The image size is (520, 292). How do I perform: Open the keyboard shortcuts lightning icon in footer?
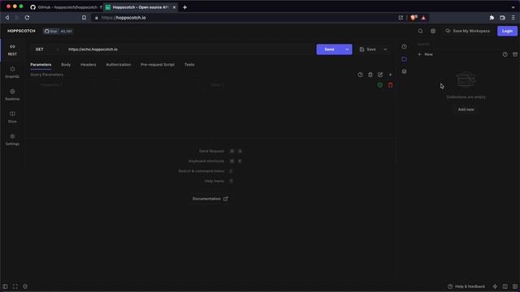[495, 286]
